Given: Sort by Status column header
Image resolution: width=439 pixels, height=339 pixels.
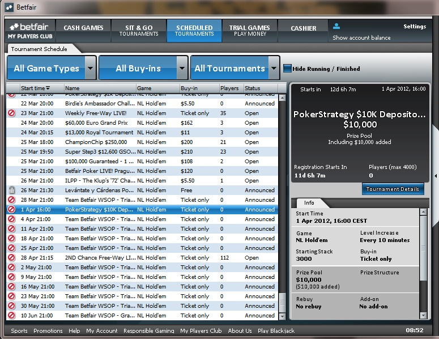Looking at the screenshot, I should pos(261,88).
